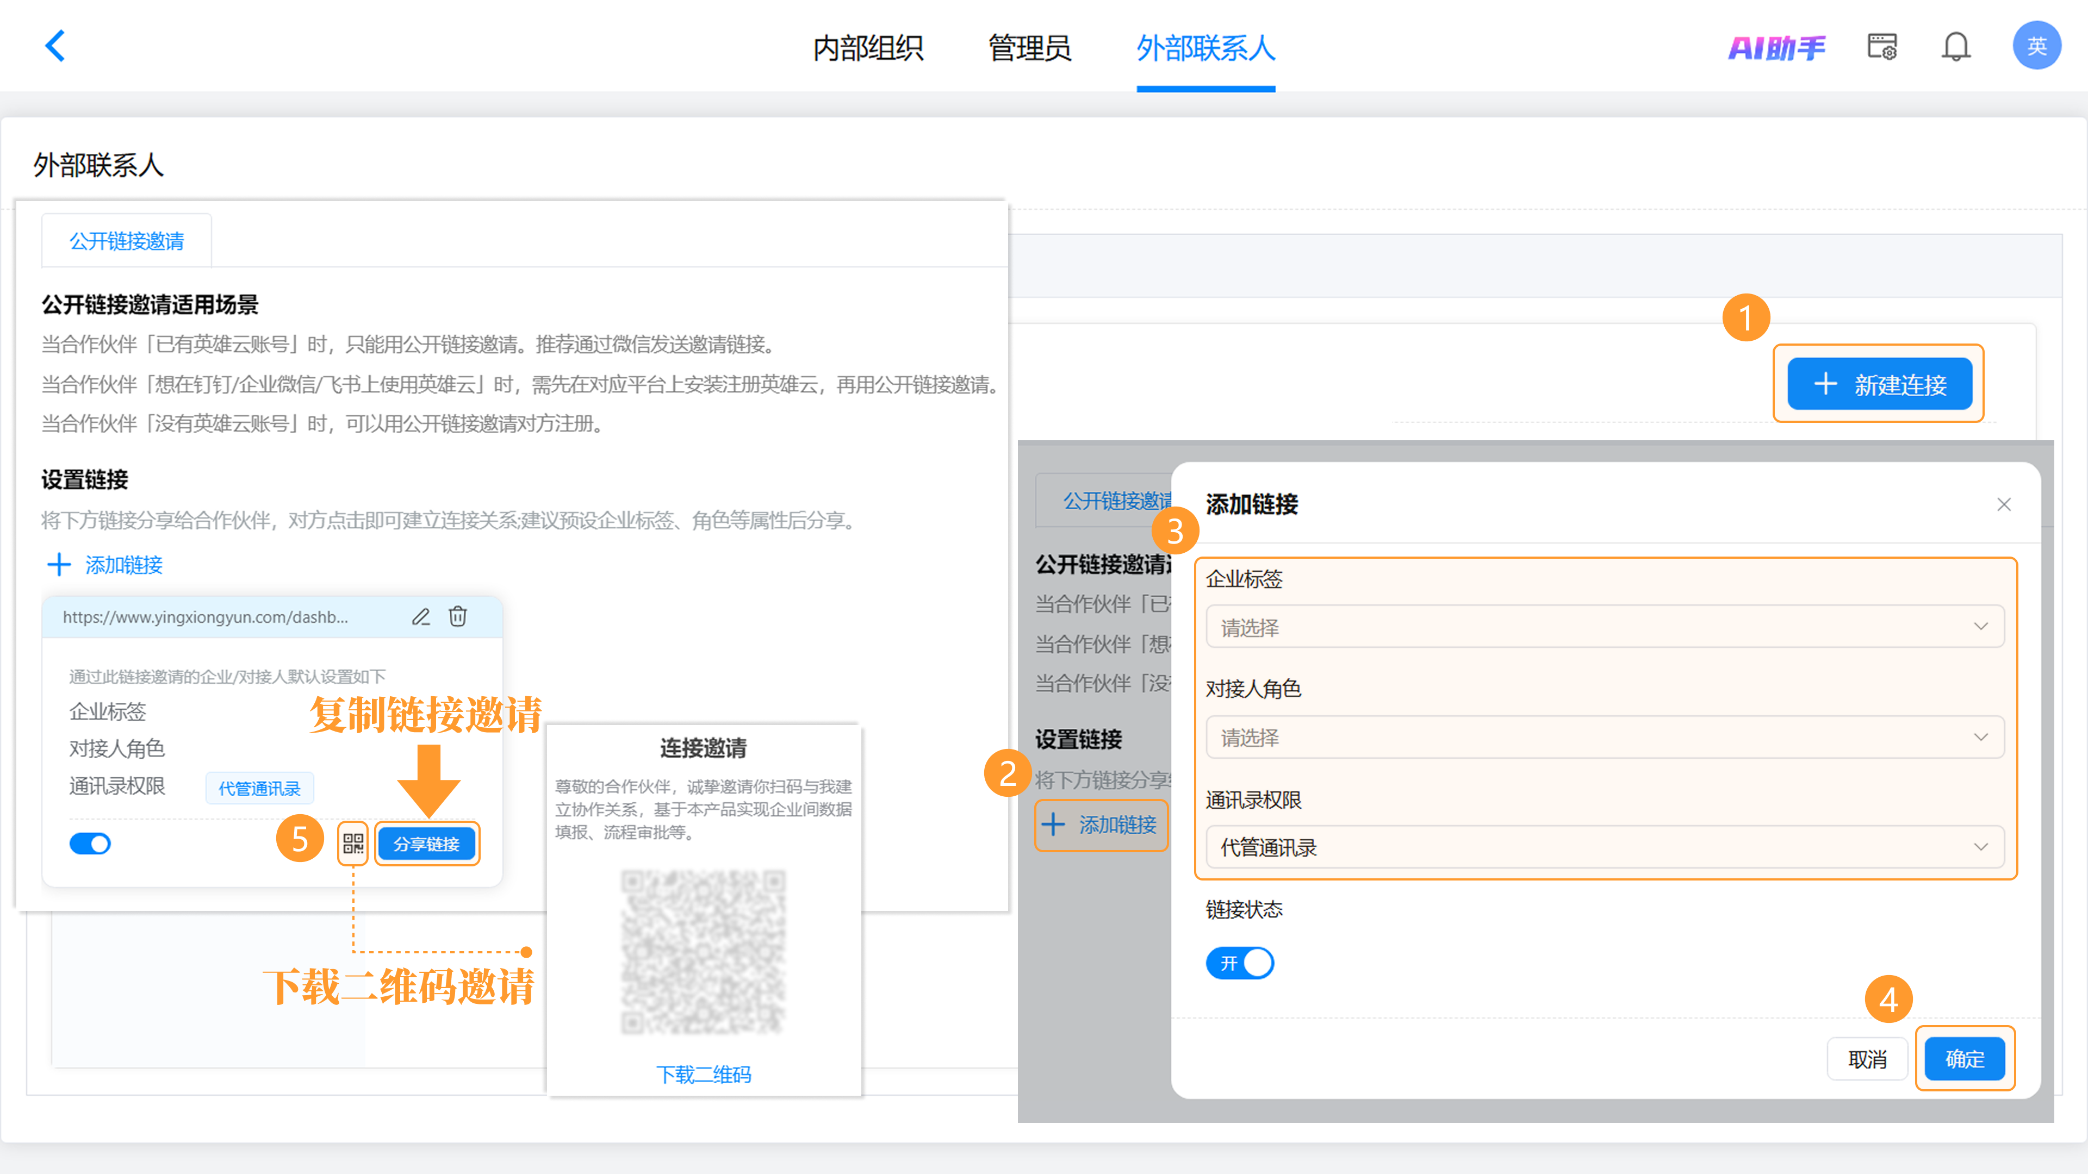Click the invitation QR code image

pyautogui.click(x=704, y=951)
